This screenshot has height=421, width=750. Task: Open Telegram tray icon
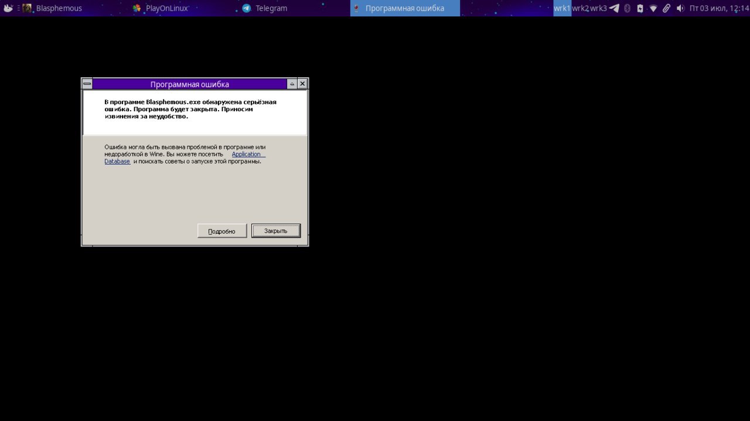click(x=614, y=8)
